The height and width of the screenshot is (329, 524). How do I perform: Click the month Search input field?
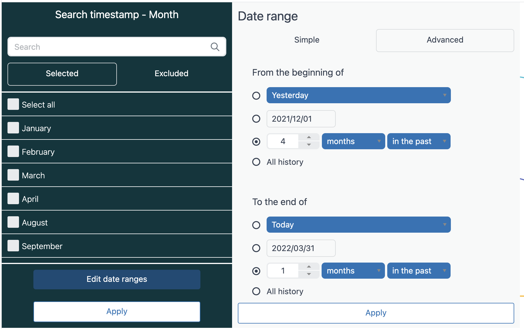pos(109,47)
